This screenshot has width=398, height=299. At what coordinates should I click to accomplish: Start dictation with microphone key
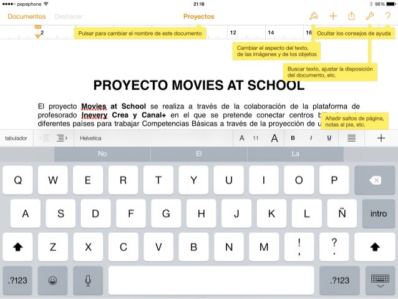[x=88, y=280]
